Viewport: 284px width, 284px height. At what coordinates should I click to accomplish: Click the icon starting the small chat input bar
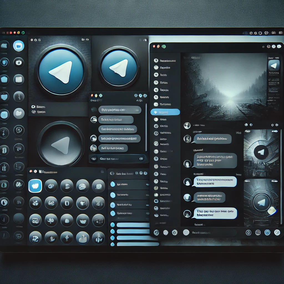pyautogui.click(x=94, y=159)
